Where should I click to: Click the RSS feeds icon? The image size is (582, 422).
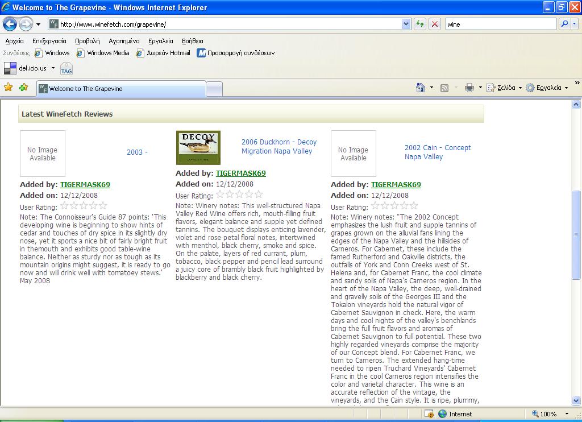pyautogui.click(x=444, y=88)
